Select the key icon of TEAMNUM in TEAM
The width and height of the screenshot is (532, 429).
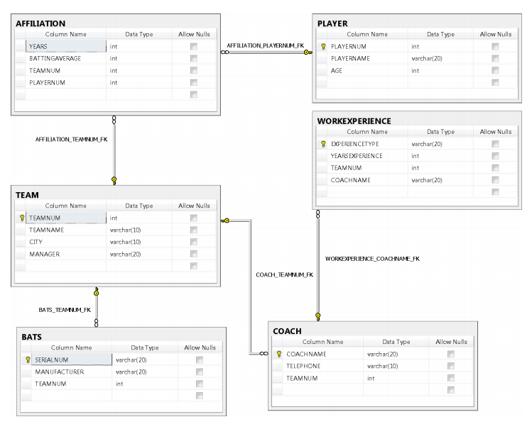click(23, 218)
